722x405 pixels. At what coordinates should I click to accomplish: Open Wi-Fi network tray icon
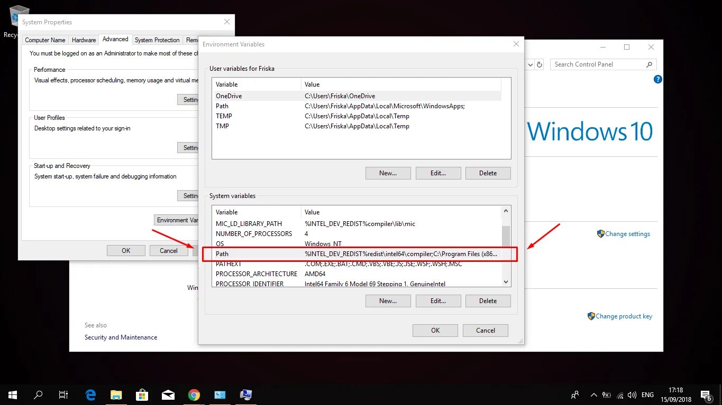620,394
